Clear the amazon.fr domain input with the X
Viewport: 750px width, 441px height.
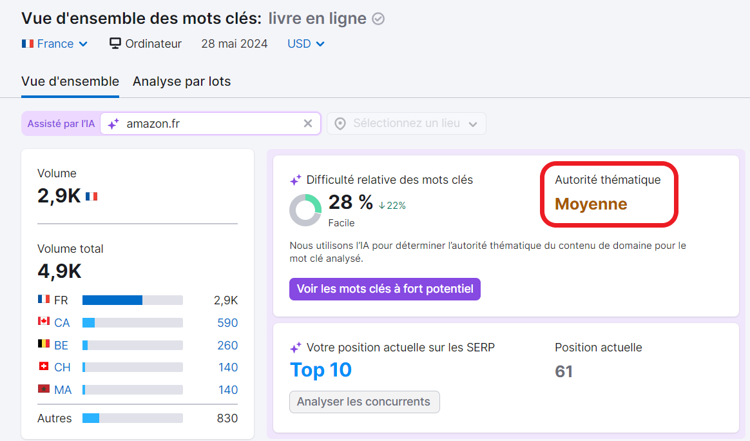(308, 123)
